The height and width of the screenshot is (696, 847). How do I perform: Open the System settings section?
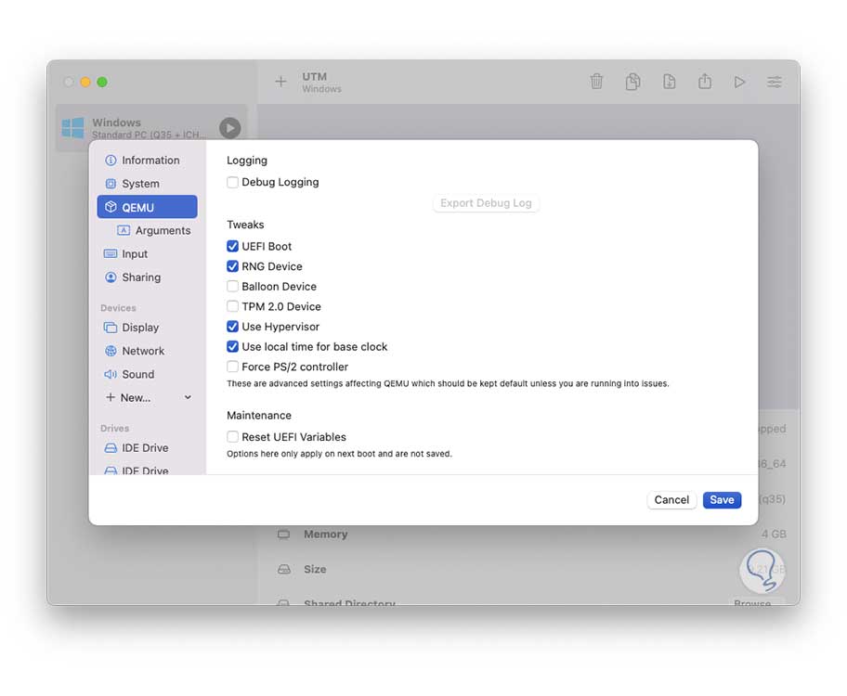point(147,184)
